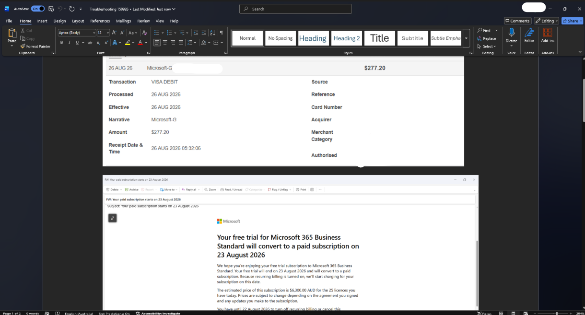This screenshot has width=585, height=315.
Task: Open the Font dialog launcher
Action: tap(148, 53)
